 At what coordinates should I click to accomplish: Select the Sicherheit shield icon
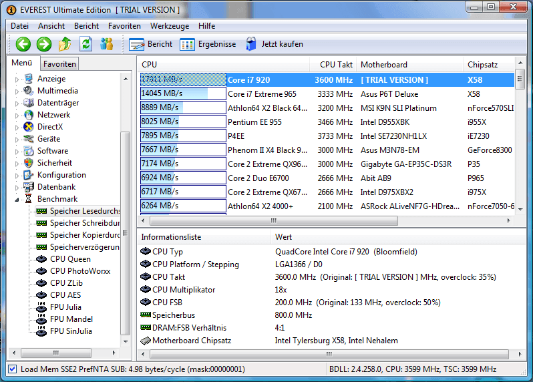point(29,163)
